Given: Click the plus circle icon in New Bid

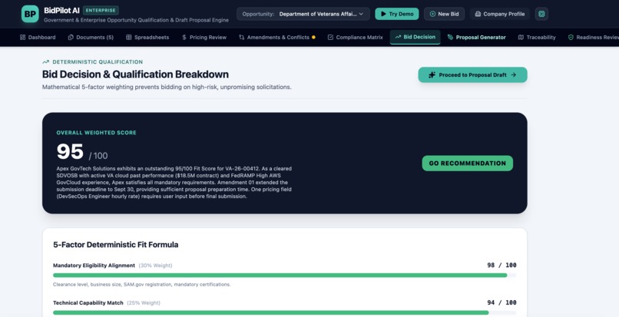Looking at the screenshot, I should (x=432, y=14).
